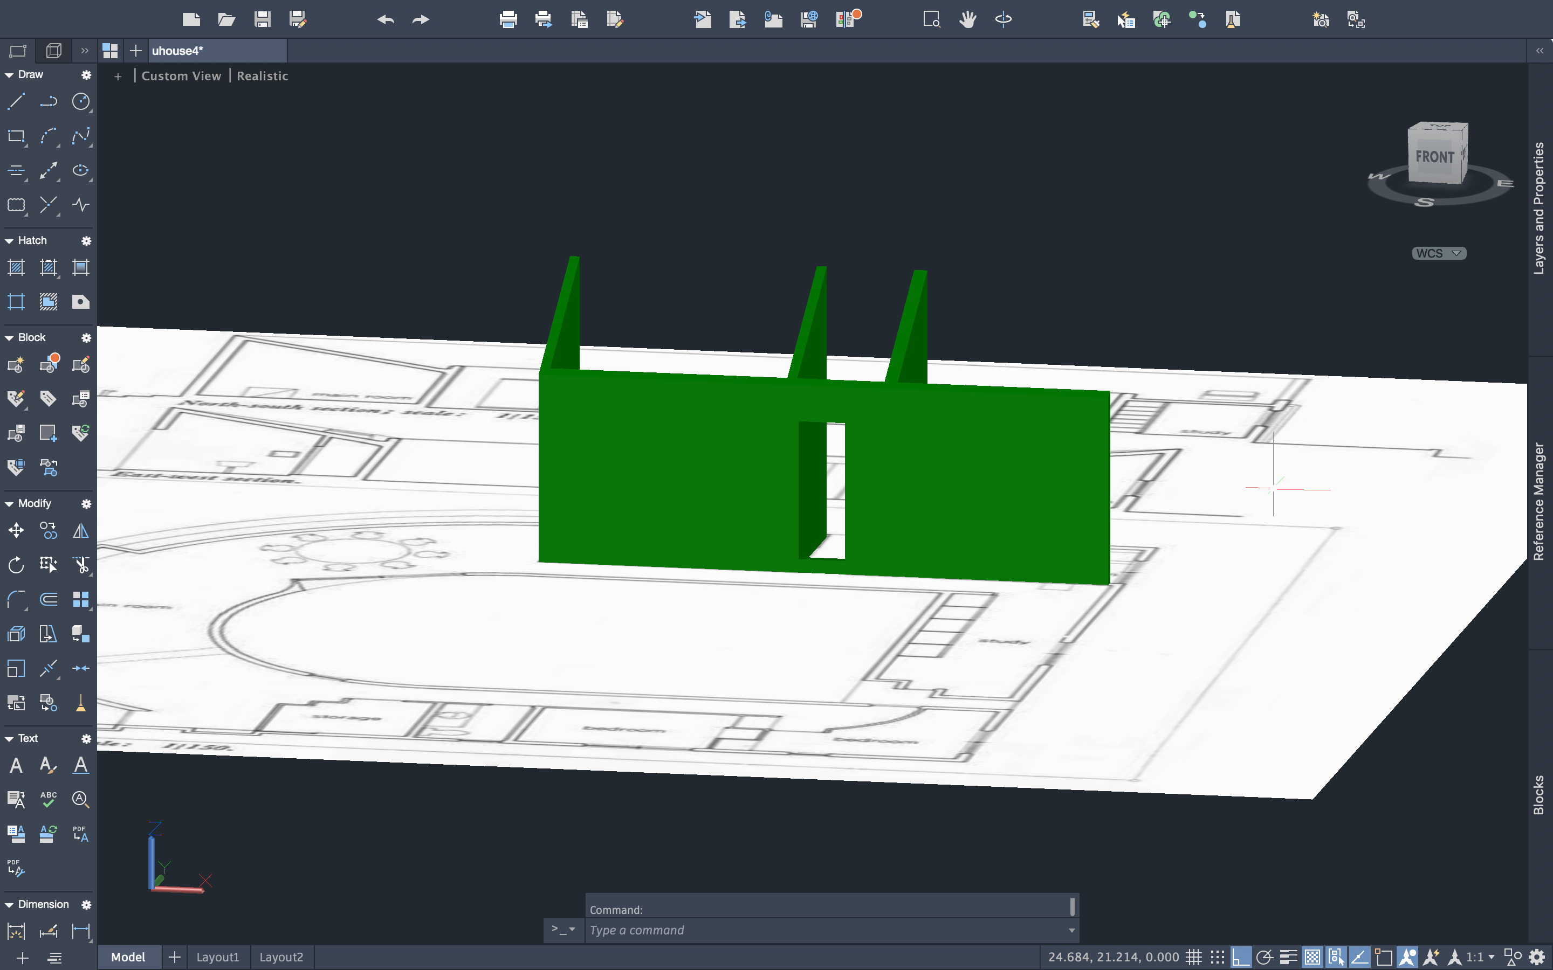Select the Spline tool

coord(81,136)
